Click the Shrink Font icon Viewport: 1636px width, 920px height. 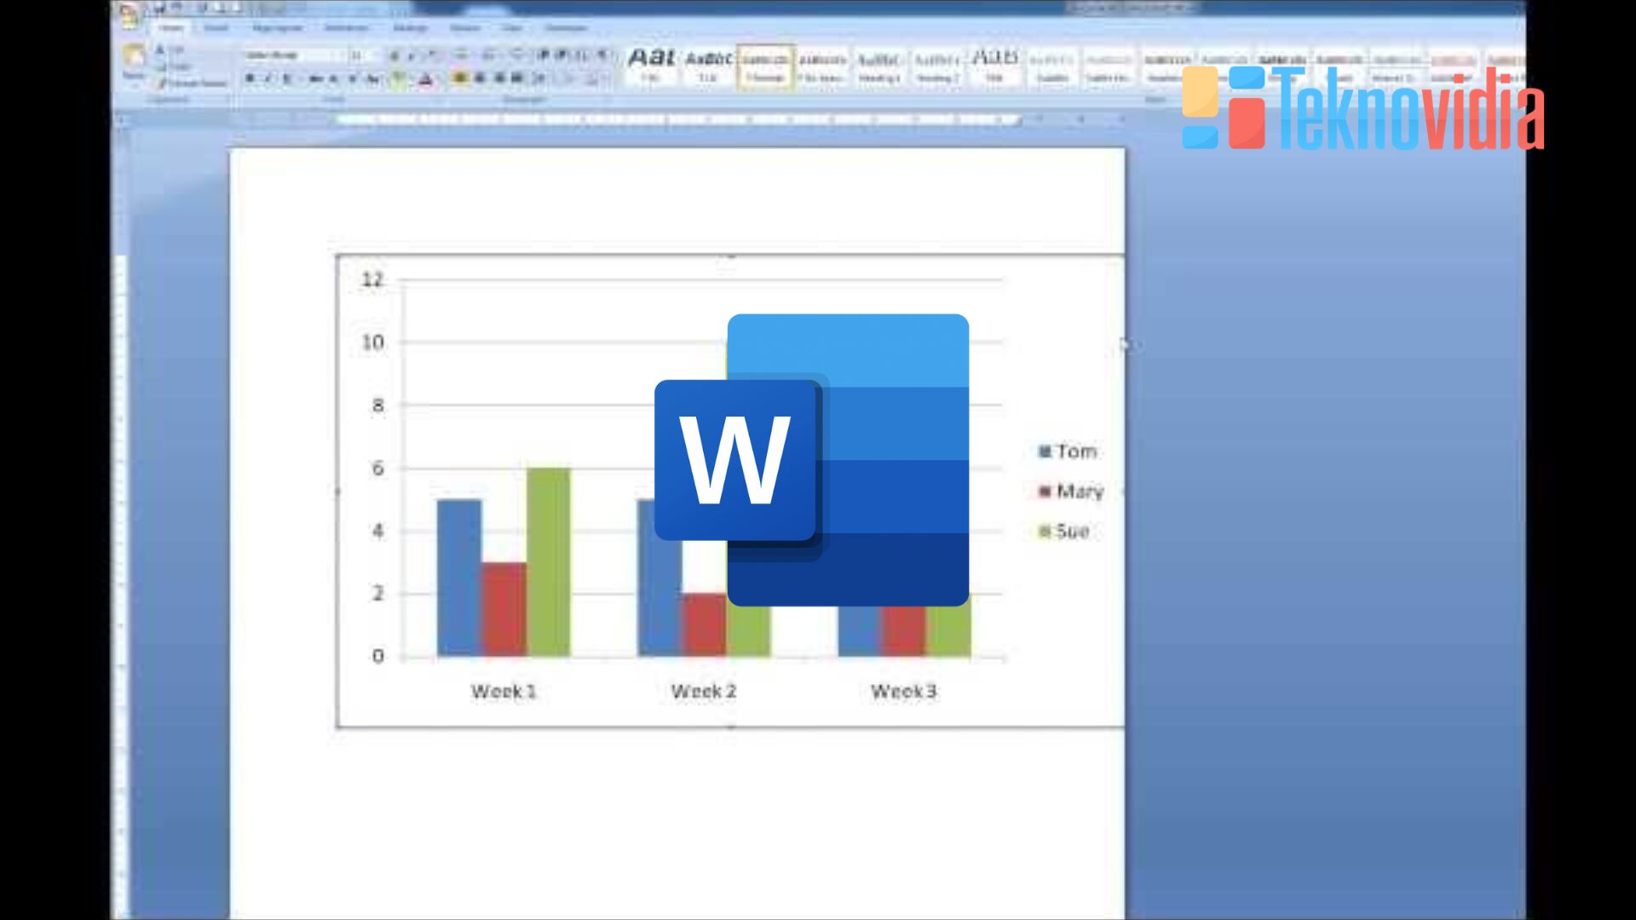(412, 55)
